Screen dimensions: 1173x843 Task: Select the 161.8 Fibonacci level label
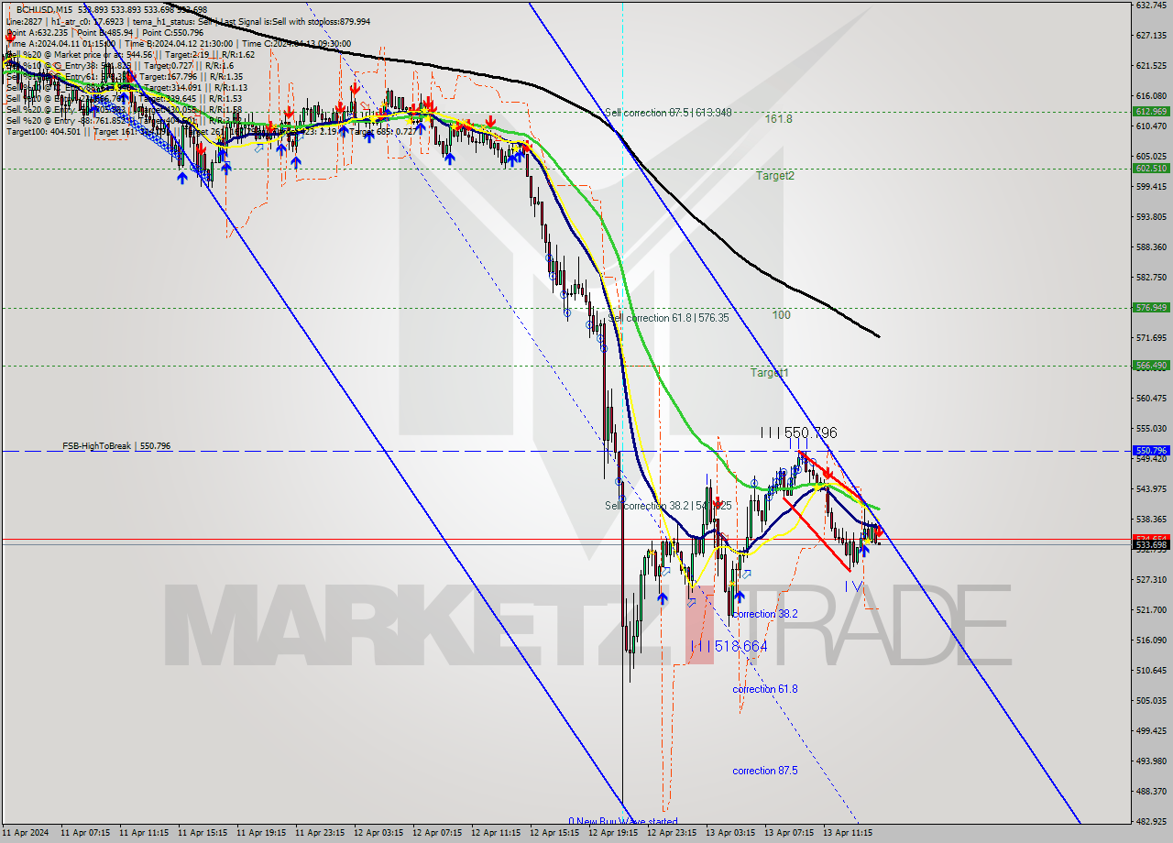click(779, 119)
